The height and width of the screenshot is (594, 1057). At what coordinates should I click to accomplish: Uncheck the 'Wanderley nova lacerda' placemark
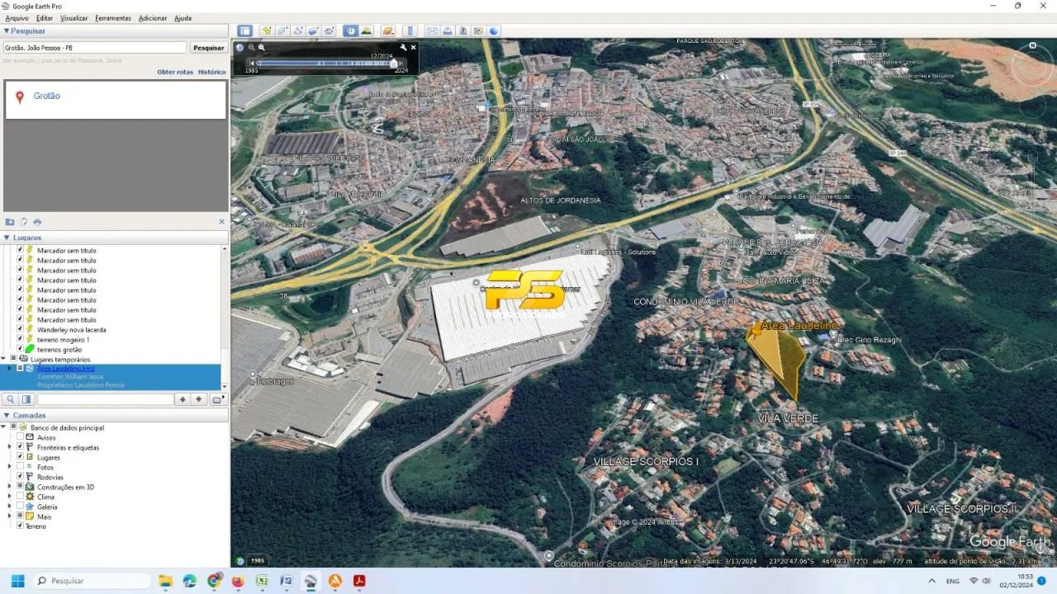click(x=20, y=329)
